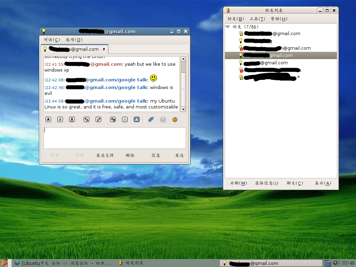Switch to 好友列表 in the taskbar
356x267 pixels.
pyautogui.click(x=131, y=263)
